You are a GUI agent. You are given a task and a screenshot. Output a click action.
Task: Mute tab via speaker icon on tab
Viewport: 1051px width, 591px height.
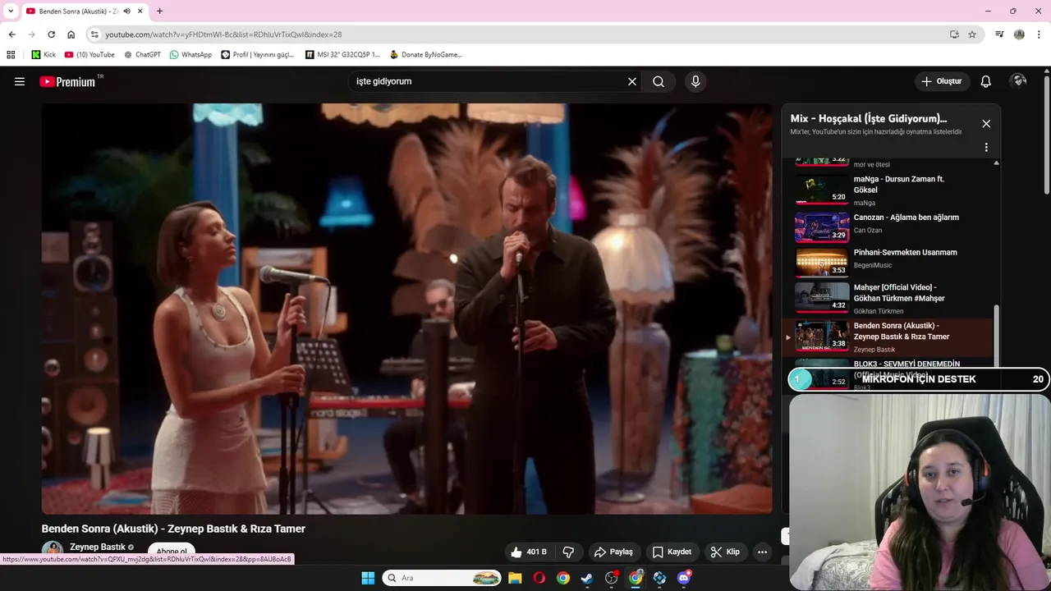126,11
